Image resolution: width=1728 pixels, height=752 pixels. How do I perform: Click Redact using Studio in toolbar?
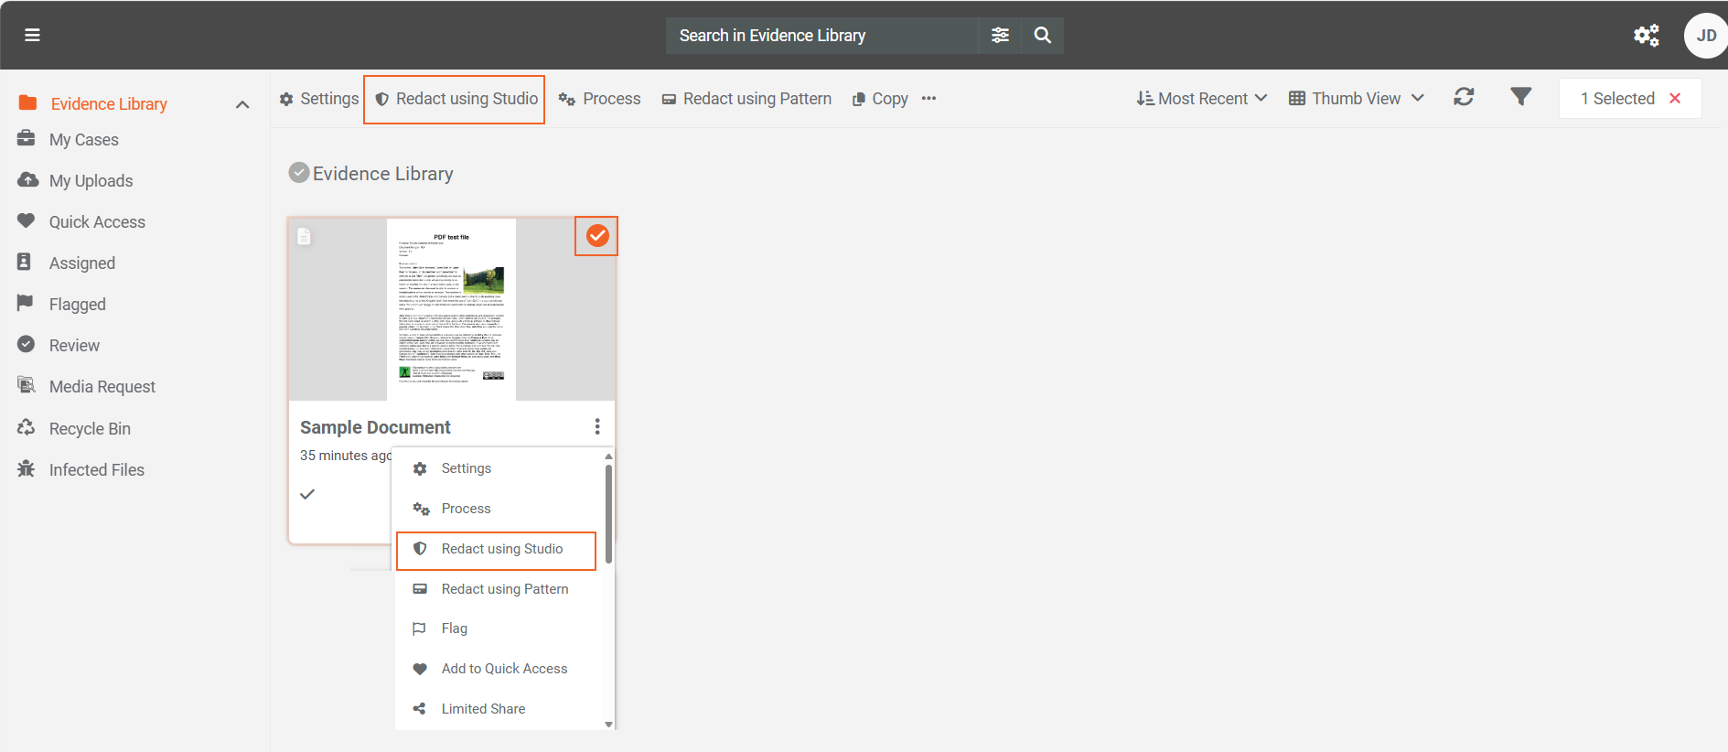[456, 99]
